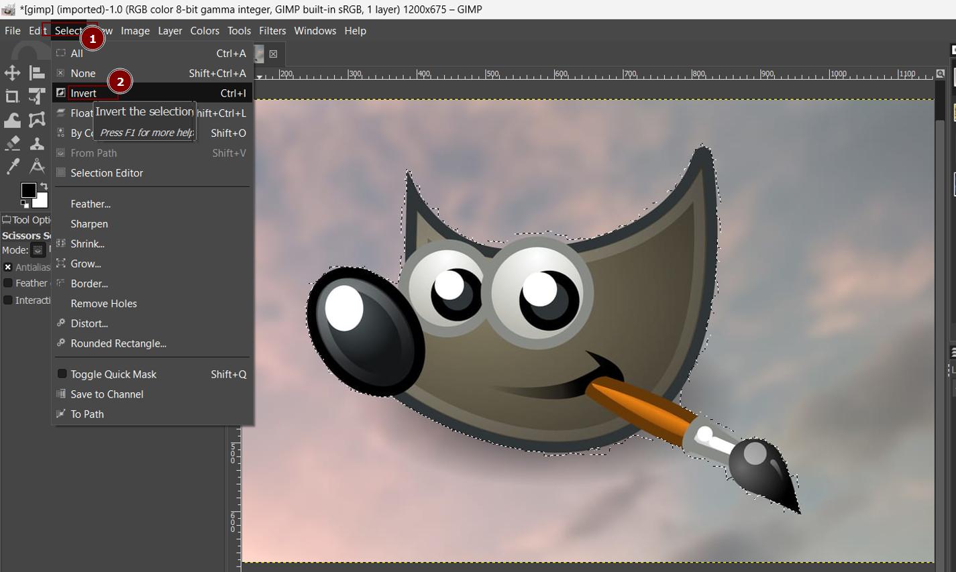Choose Remove Holes from the menu
The height and width of the screenshot is (572, 956).
pyautogui.click(x=152, y=304)
